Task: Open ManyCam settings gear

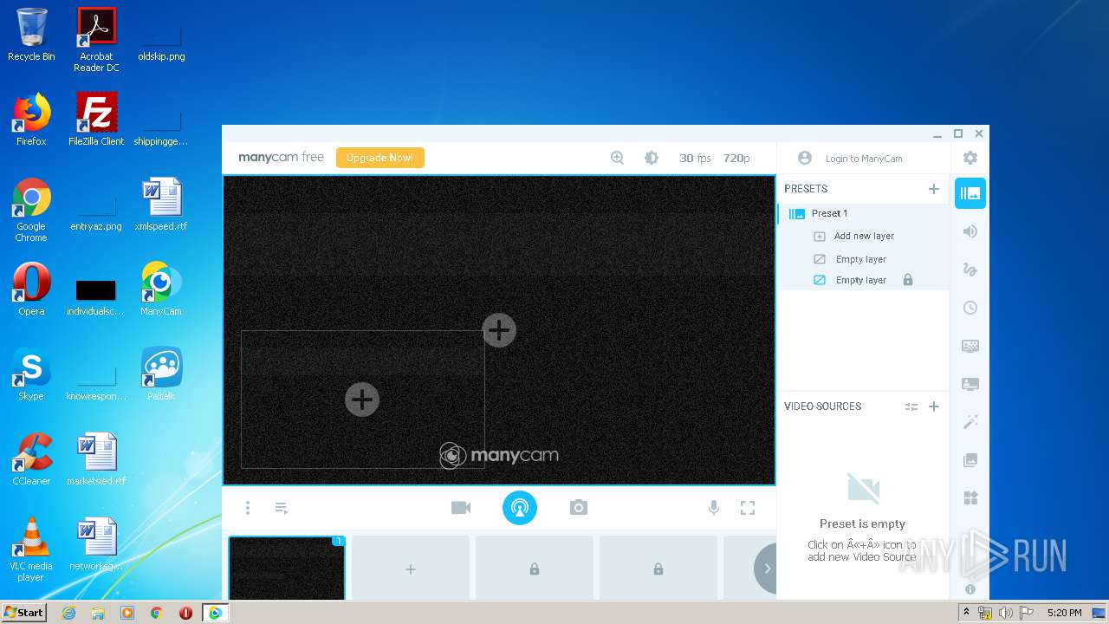Action: [970, 158]
